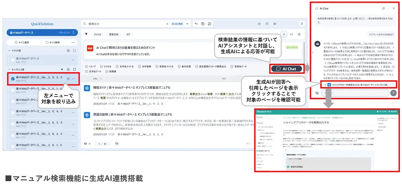The image size is (402, 184).
Task: Click globe icon of 機能ガイド result
Action: (87, 88)
